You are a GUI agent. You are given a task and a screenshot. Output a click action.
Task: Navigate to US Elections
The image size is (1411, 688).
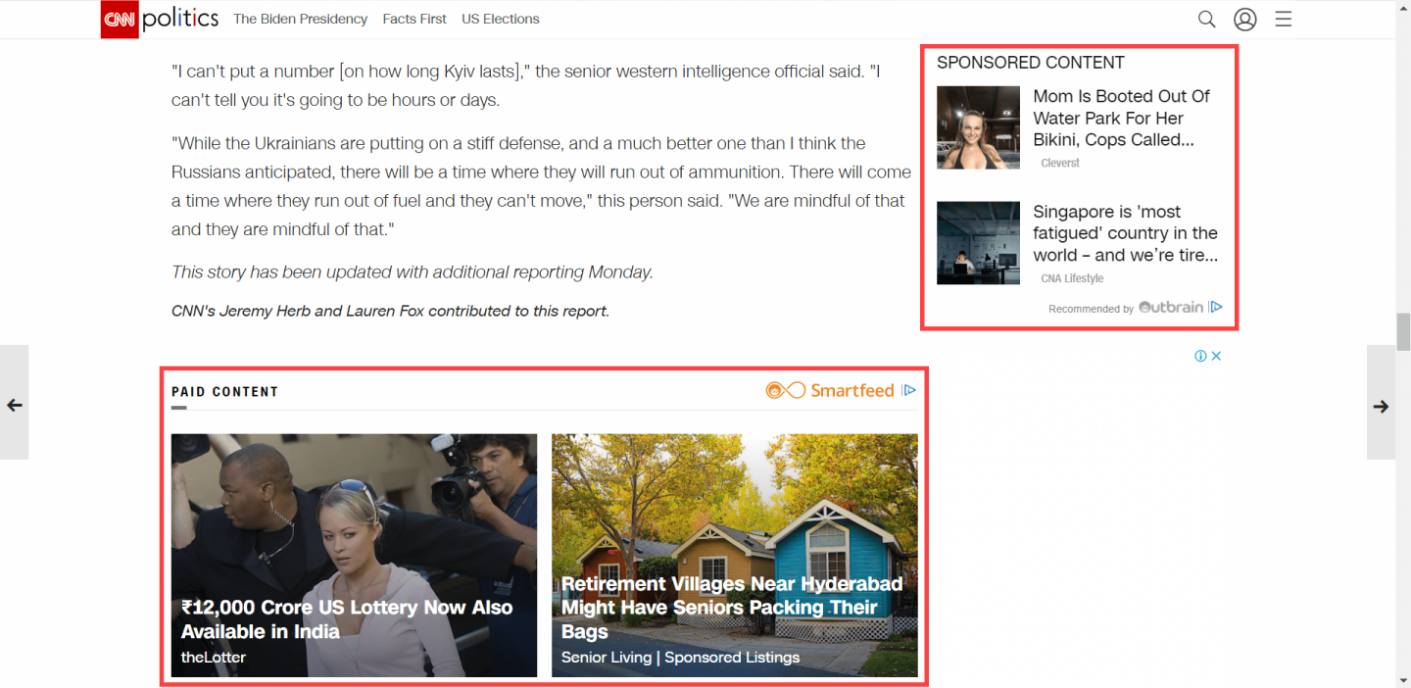click(x=501, y=19)
